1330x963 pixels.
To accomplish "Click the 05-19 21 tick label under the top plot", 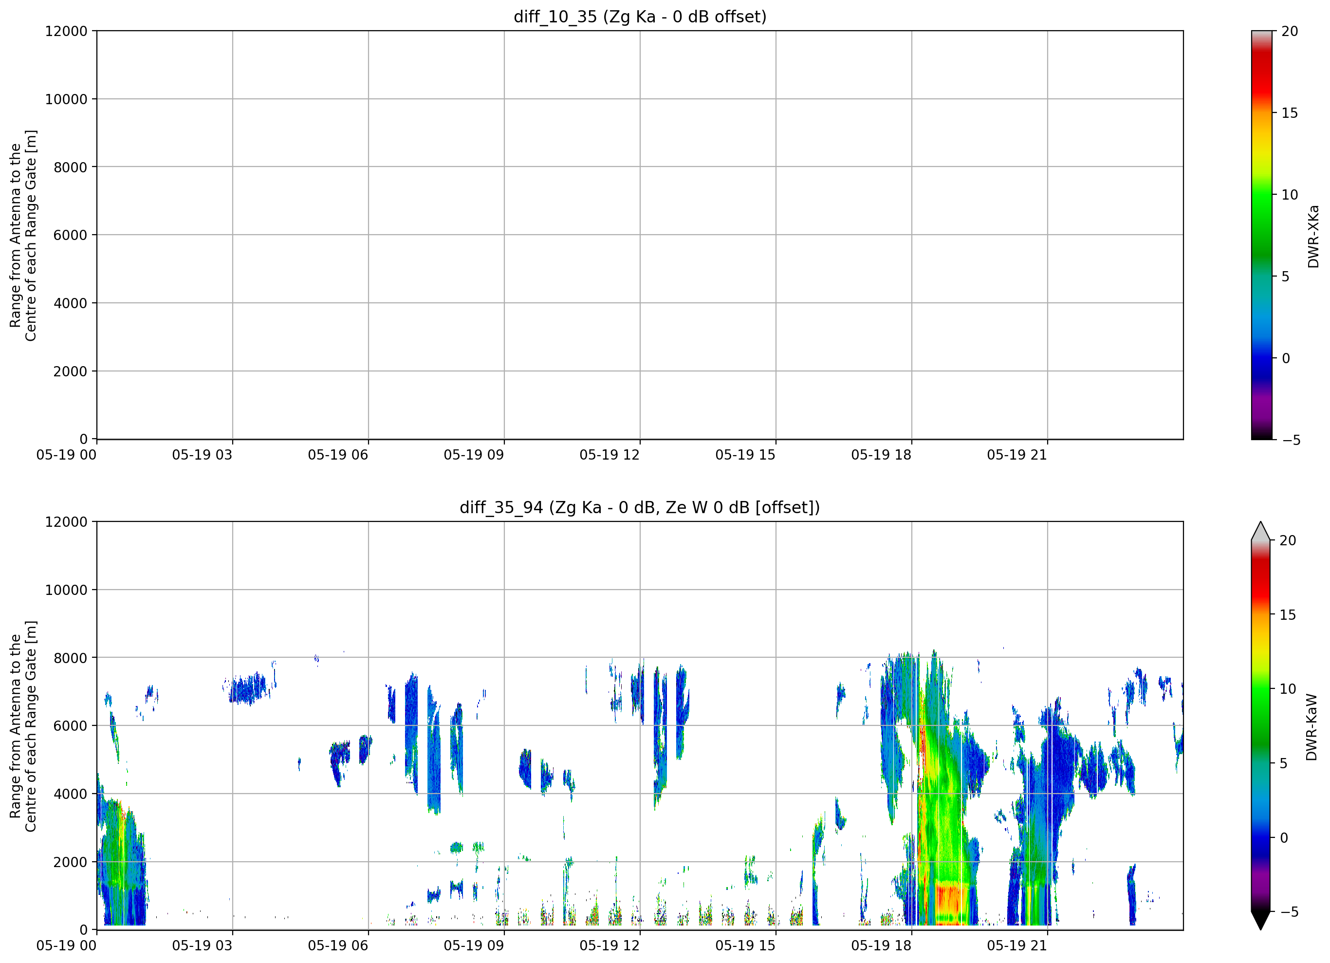I will (x=1017, y=455).
